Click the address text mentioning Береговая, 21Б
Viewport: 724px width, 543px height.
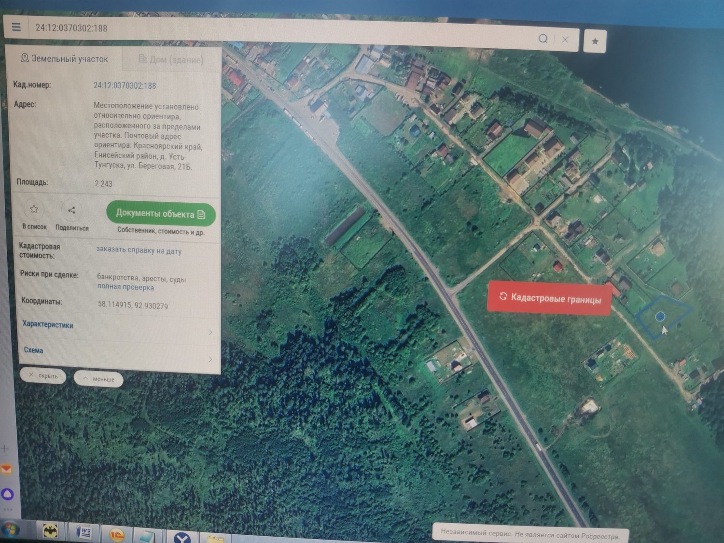[x=148, y=136]
